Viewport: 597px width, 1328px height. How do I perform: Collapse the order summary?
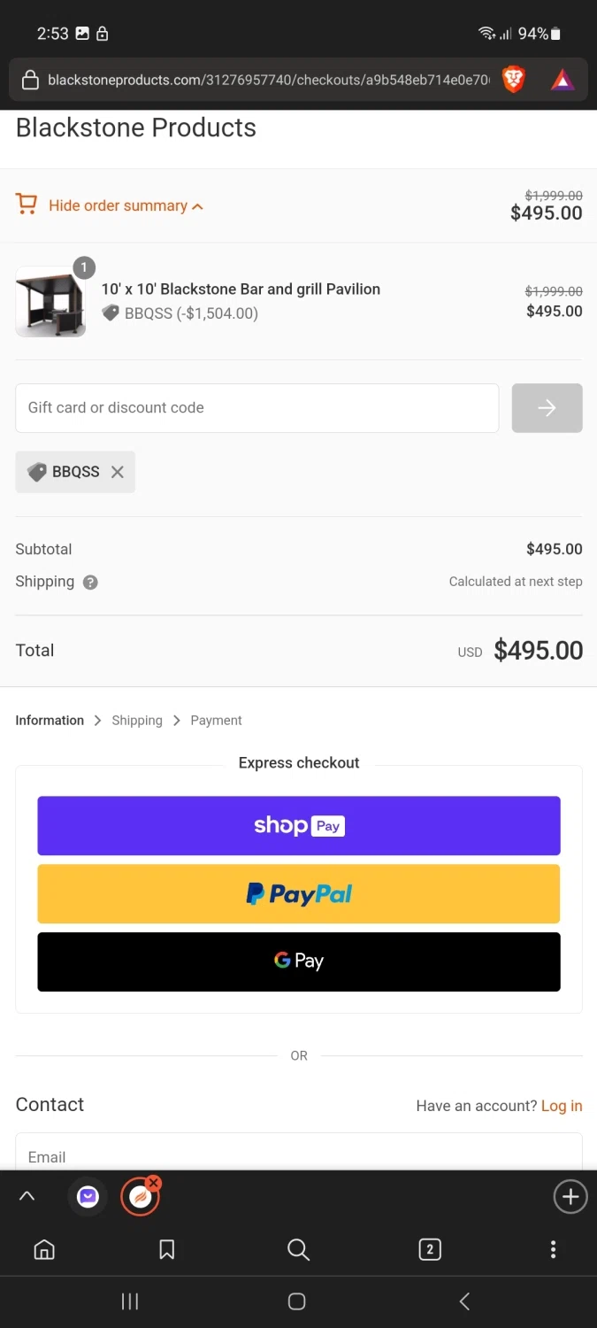tap(126, 206)
